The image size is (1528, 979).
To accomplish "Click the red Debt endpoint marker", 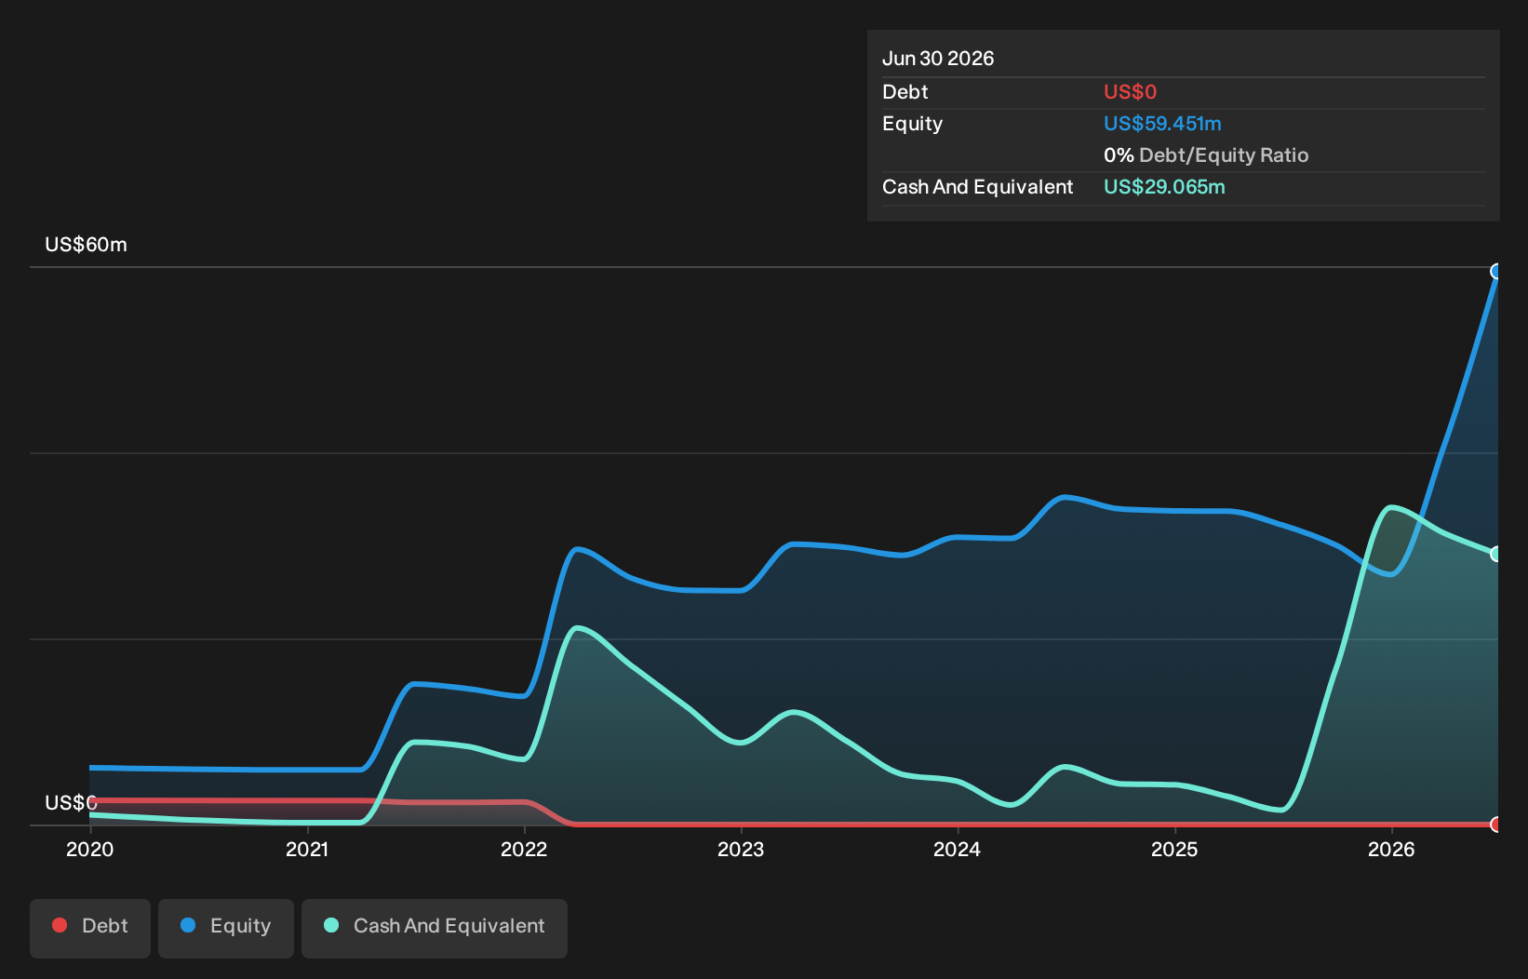I will pyautogui.click(x=1496, y=825).
